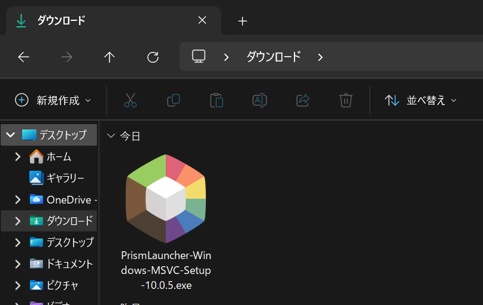Expand the OneDrive tree node
Screen dimensions: 483x305
pos(18,199)
